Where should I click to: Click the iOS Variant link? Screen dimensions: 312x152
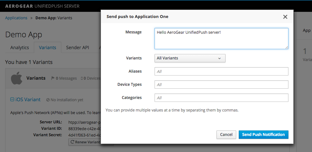pyautogui.click(x=28, y=100)
